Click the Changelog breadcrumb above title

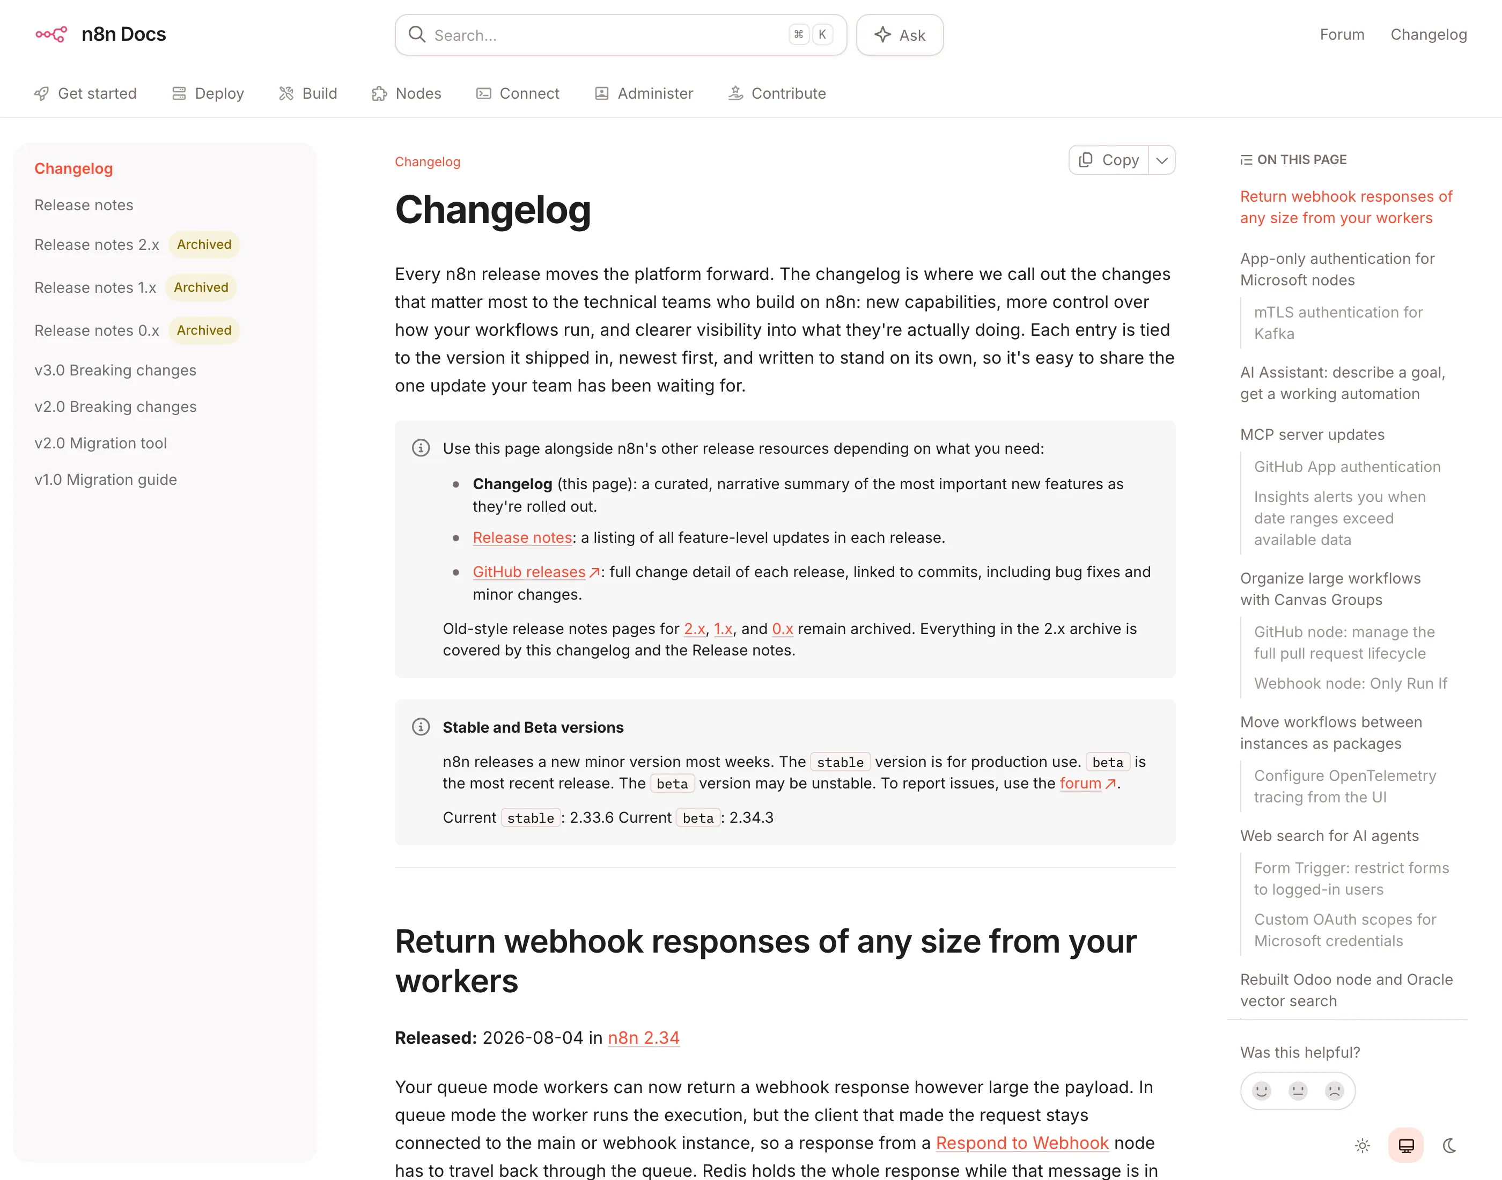427,161
